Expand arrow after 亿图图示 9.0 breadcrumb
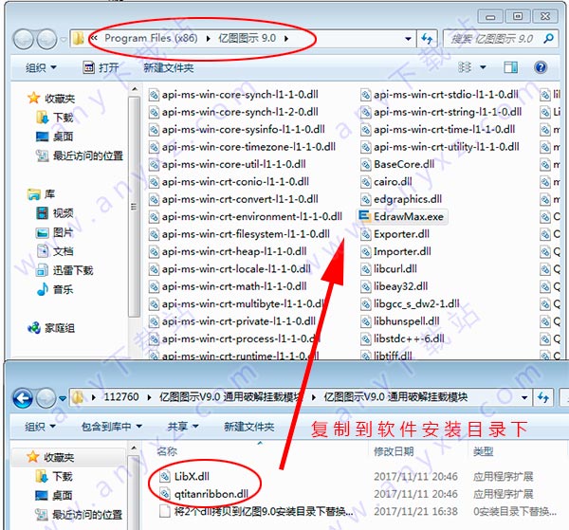Image resolution: width=569 pixels, height=530 pixels. coord(286,39)
